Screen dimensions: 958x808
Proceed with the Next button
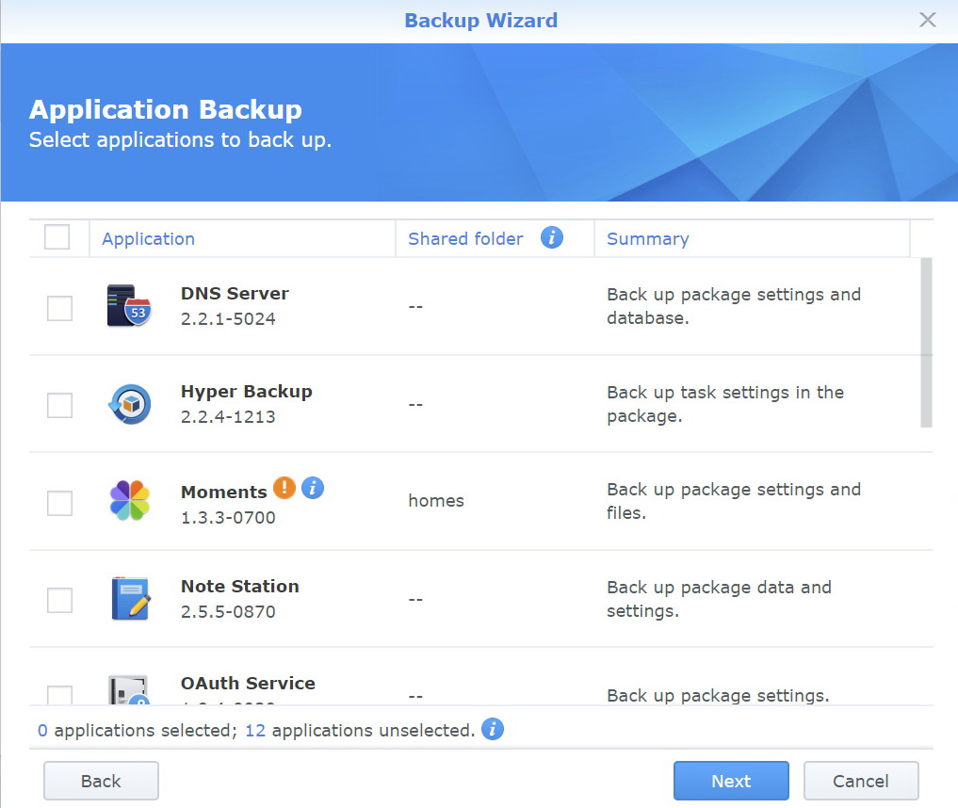point(731,781)
